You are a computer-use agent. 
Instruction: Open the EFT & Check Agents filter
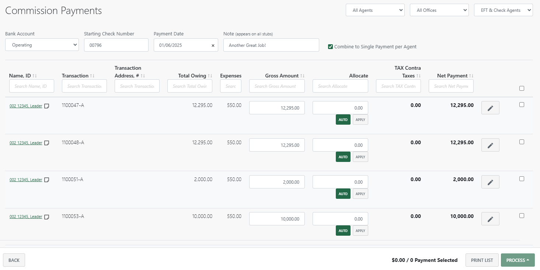pyautogui.click(x=503, y=10)
